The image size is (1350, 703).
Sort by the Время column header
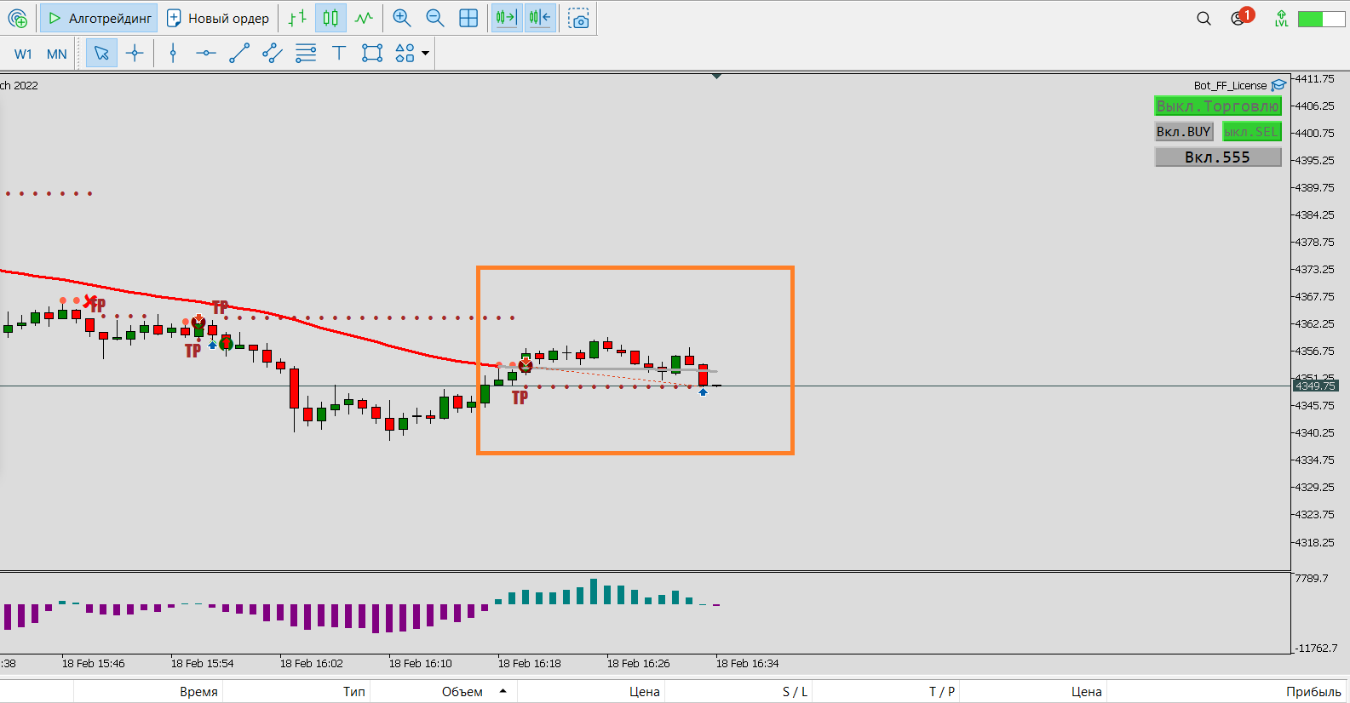click(198, 692)
